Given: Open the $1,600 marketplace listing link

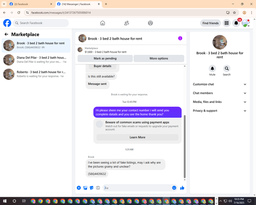Looking at the screenshot, I should point(105,52).
